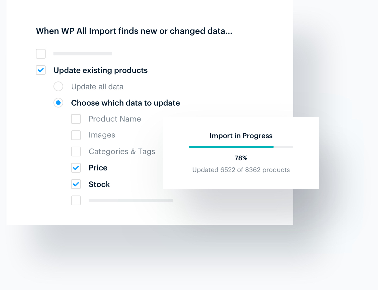Toggle the bottom unlabeled checkbox
The height and width of the screenshot is (290, 378).
pos(76,200)
